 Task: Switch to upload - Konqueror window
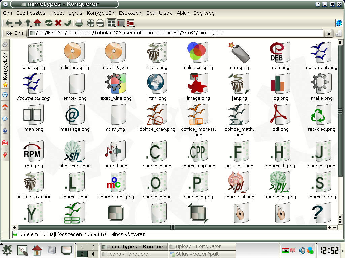202,246
